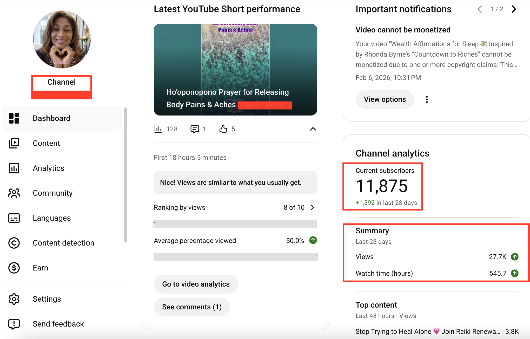Open See comments for the Short
Image resolution: width=530 pixels, height=339 pixels.
pyautogui.click(x=192, y=307)
